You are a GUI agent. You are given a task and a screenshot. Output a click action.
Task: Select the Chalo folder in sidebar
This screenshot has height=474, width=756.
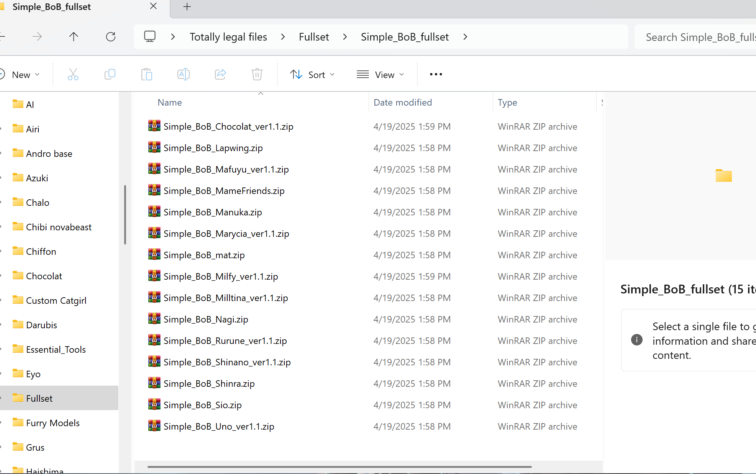click(59, 202)
